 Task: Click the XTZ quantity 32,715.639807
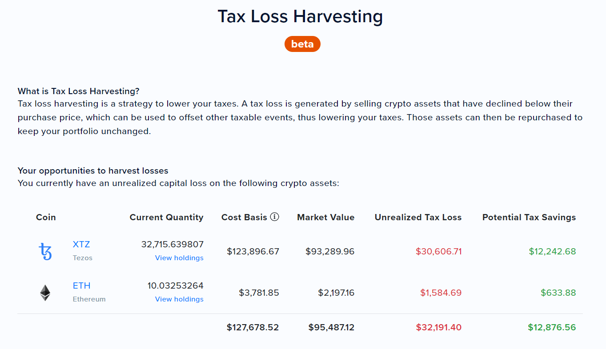click(x=173, y=244)
